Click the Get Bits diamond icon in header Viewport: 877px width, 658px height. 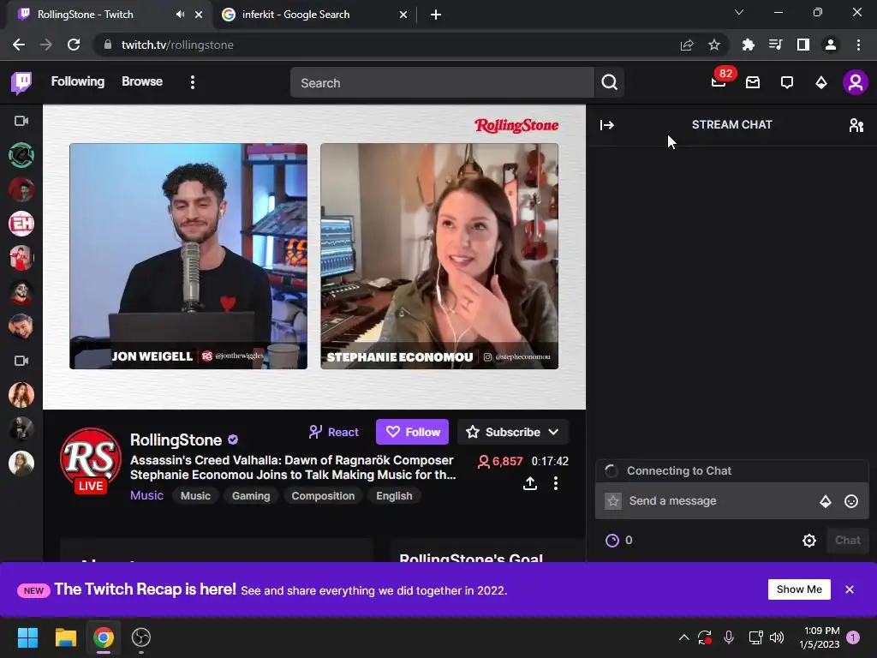coord(821,83)
